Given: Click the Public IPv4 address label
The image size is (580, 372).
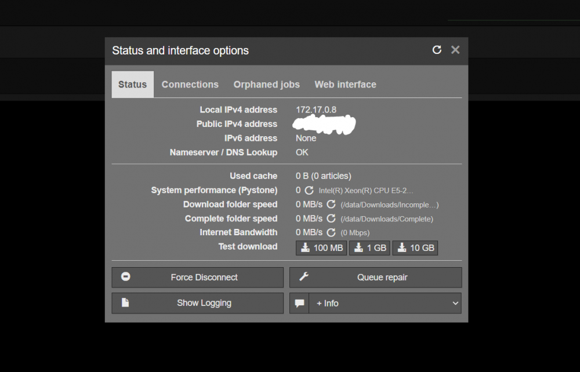Looking at the screenshot, I should [x=237, y=124].
